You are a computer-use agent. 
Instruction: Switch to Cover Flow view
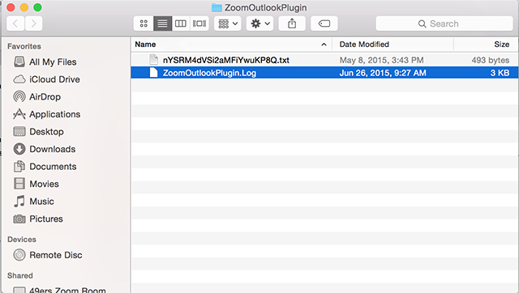pos(199,23)
